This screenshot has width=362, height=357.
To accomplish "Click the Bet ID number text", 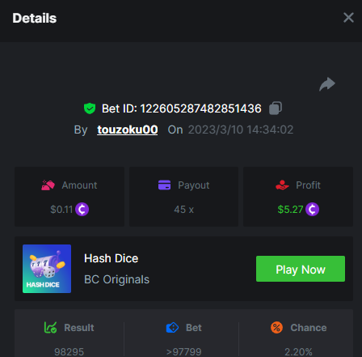I will pyautogui.click(x=200, y=108).
